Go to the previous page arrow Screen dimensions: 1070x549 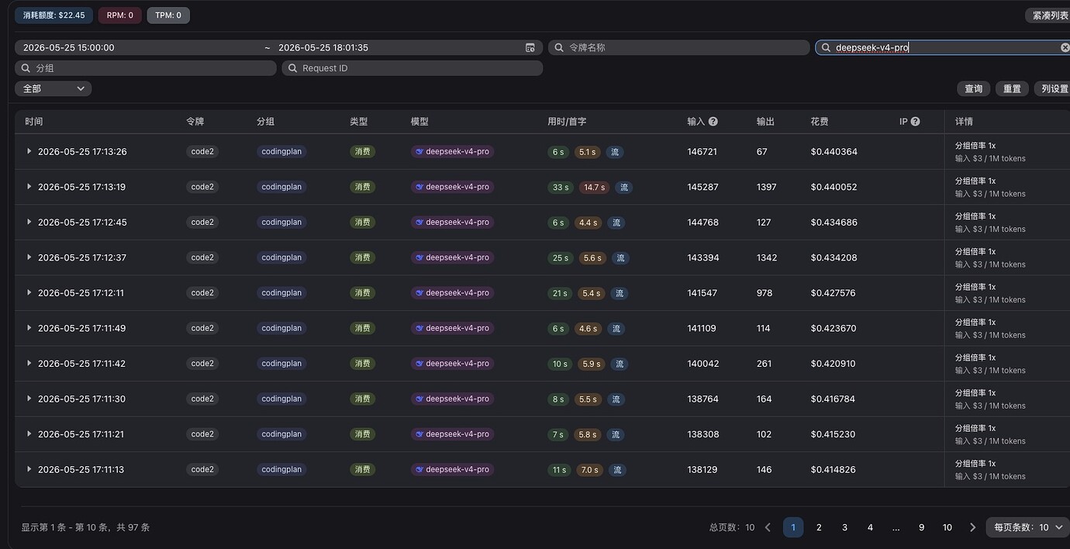click(x=768, y=527)
